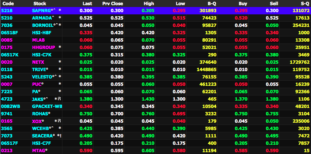Click the WCEHB stock name

[x=41, y=128]
